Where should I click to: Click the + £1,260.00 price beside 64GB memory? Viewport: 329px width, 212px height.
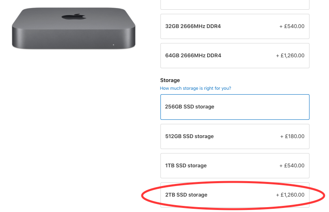coord(290,55)
